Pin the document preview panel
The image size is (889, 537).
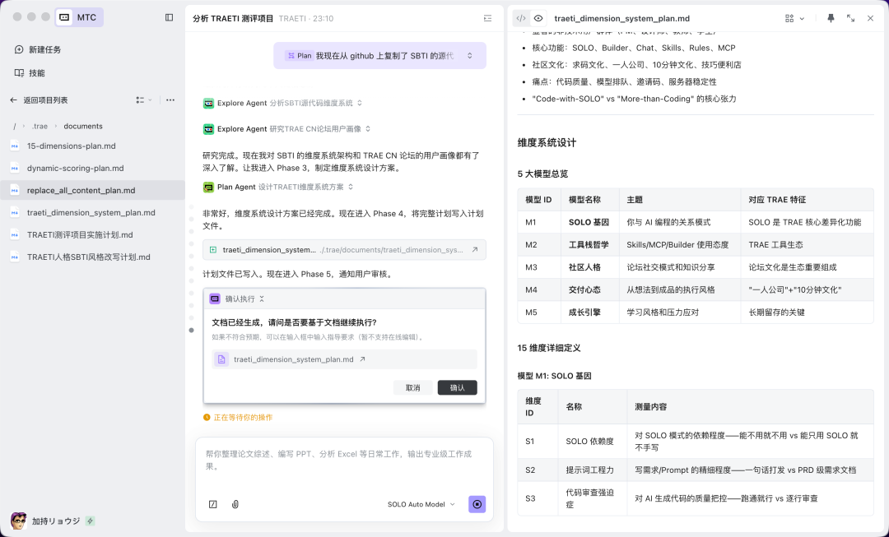pos(831,18)
